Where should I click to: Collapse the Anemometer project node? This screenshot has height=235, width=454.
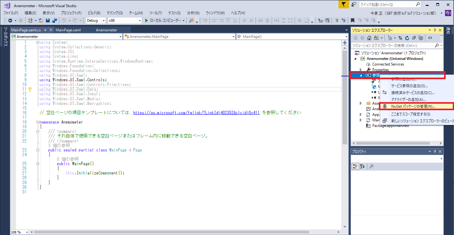[355, 59]
